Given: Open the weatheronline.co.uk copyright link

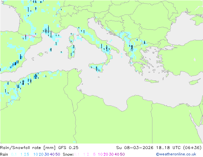Looking at the screenshot, I should pyautogui.click(x=176, y=154).
